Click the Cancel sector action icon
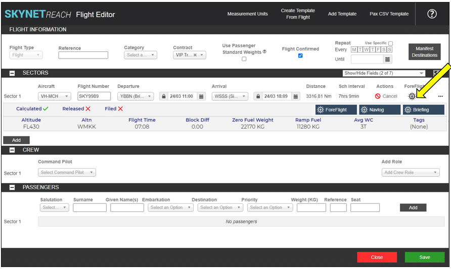 pos(378,96)
